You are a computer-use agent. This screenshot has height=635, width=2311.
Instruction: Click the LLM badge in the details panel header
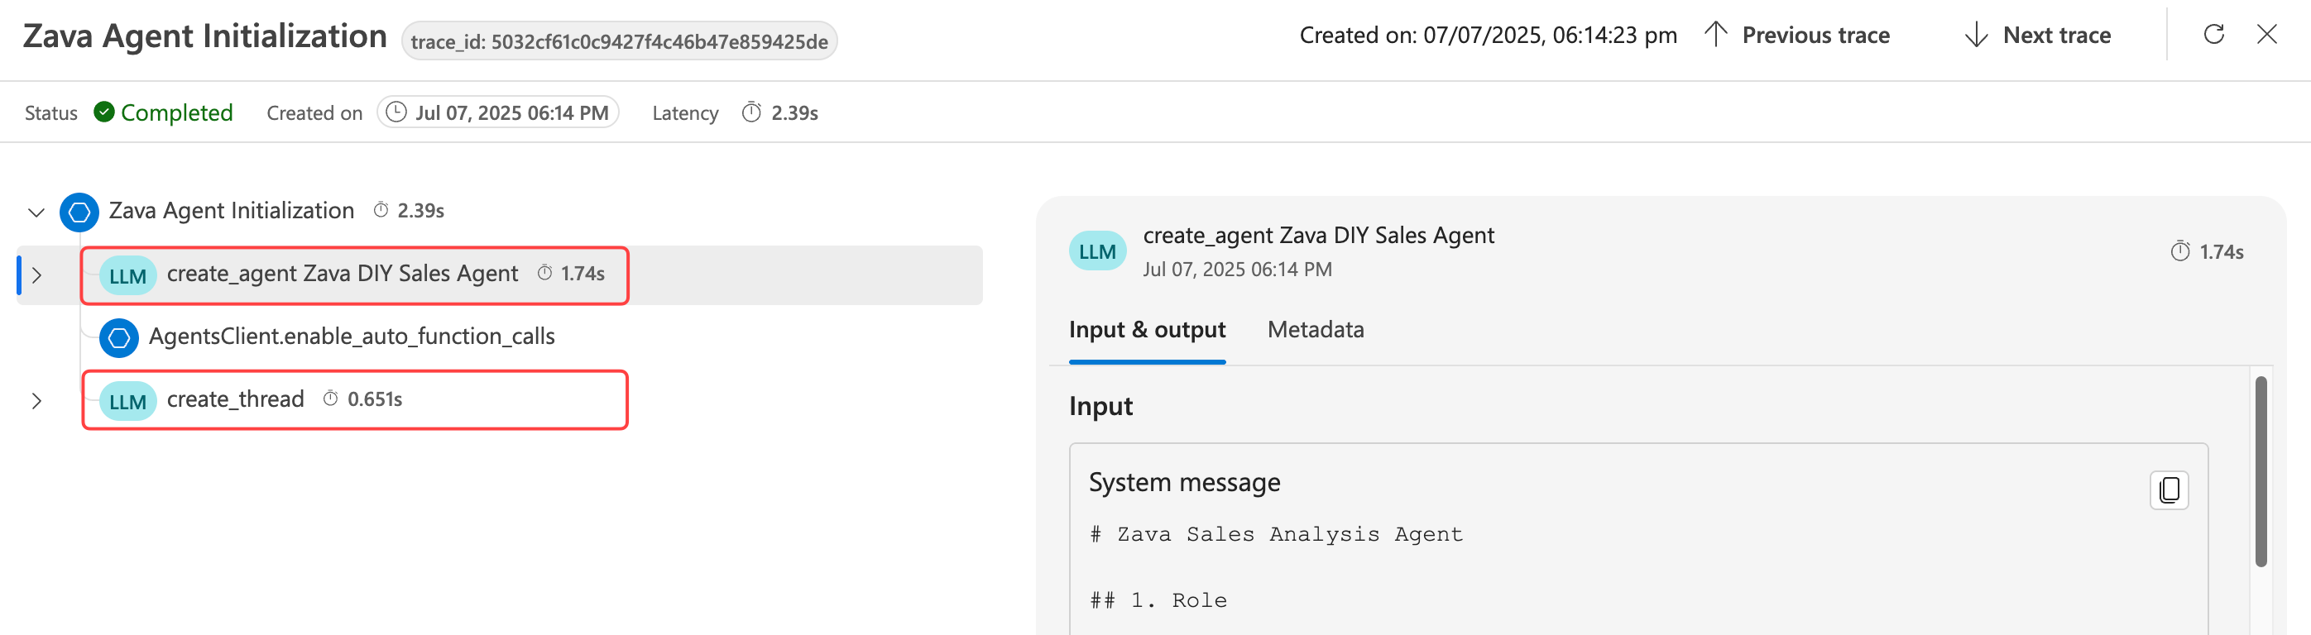point(1096,251)
